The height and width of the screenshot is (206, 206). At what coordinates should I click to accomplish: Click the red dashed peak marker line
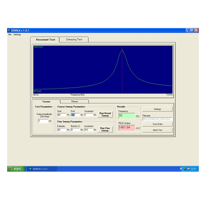click(x=122, y=69)
